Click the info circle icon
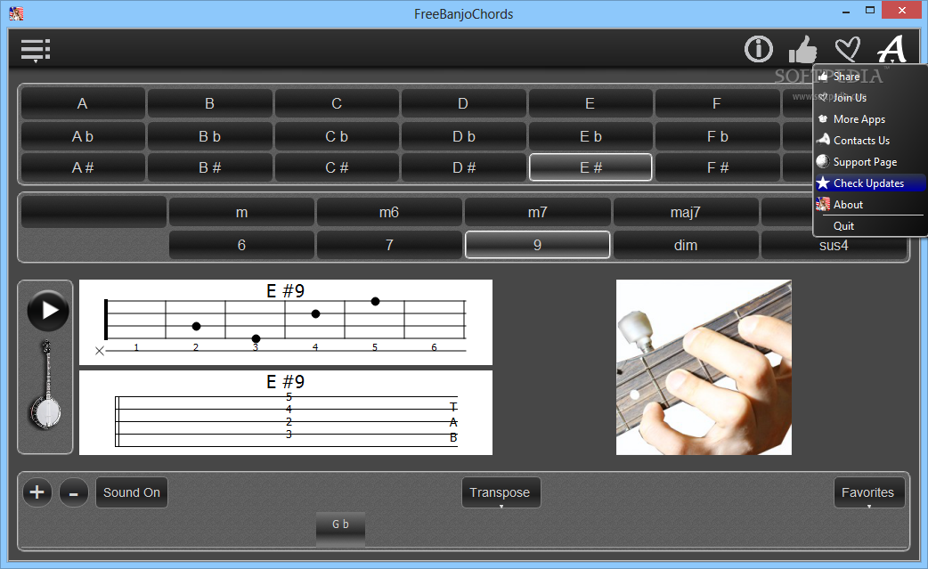Image resolution: width=928 pixels, height=569 pixels. tap(759, 49)
